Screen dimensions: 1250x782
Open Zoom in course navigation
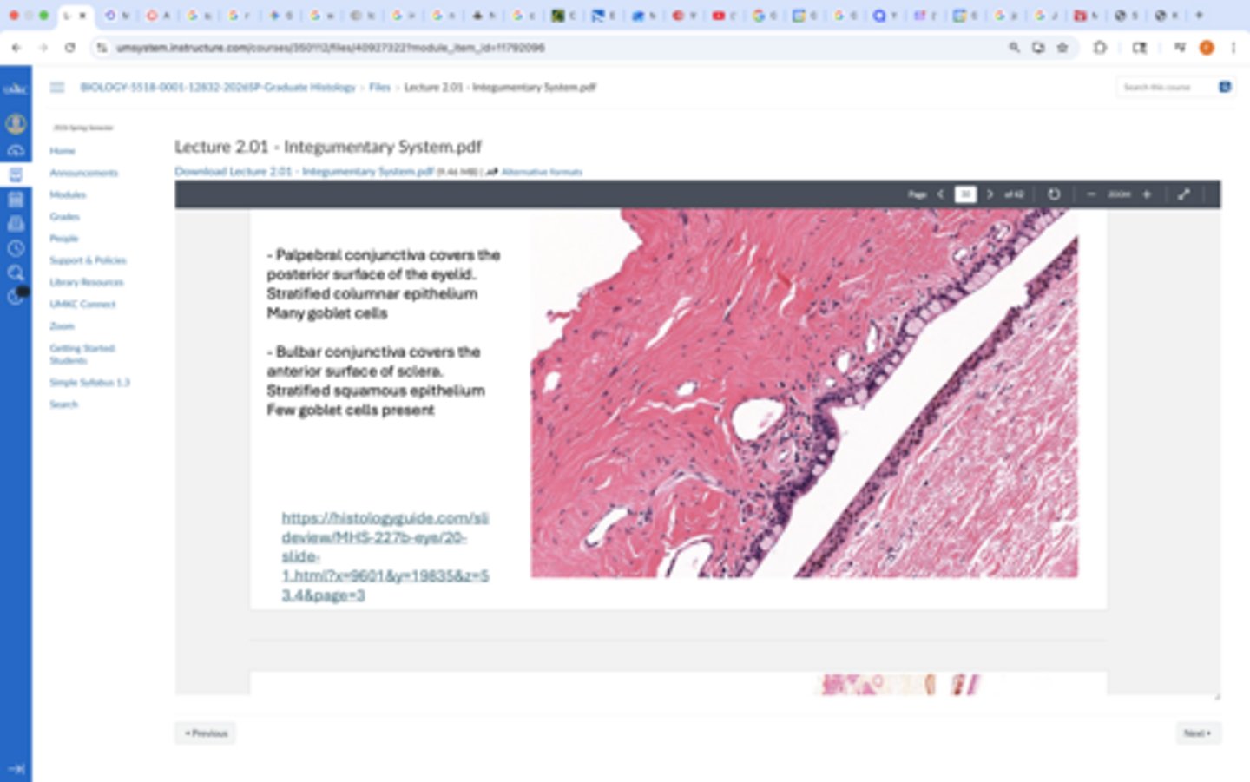tap(62, 325)
